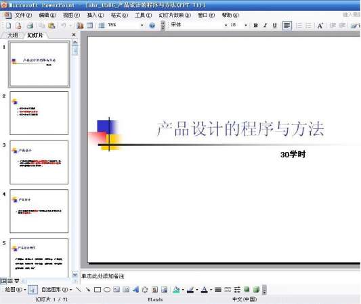Toggle underline formatting
This screenshot has width=361, height=304.
(274, 25)
